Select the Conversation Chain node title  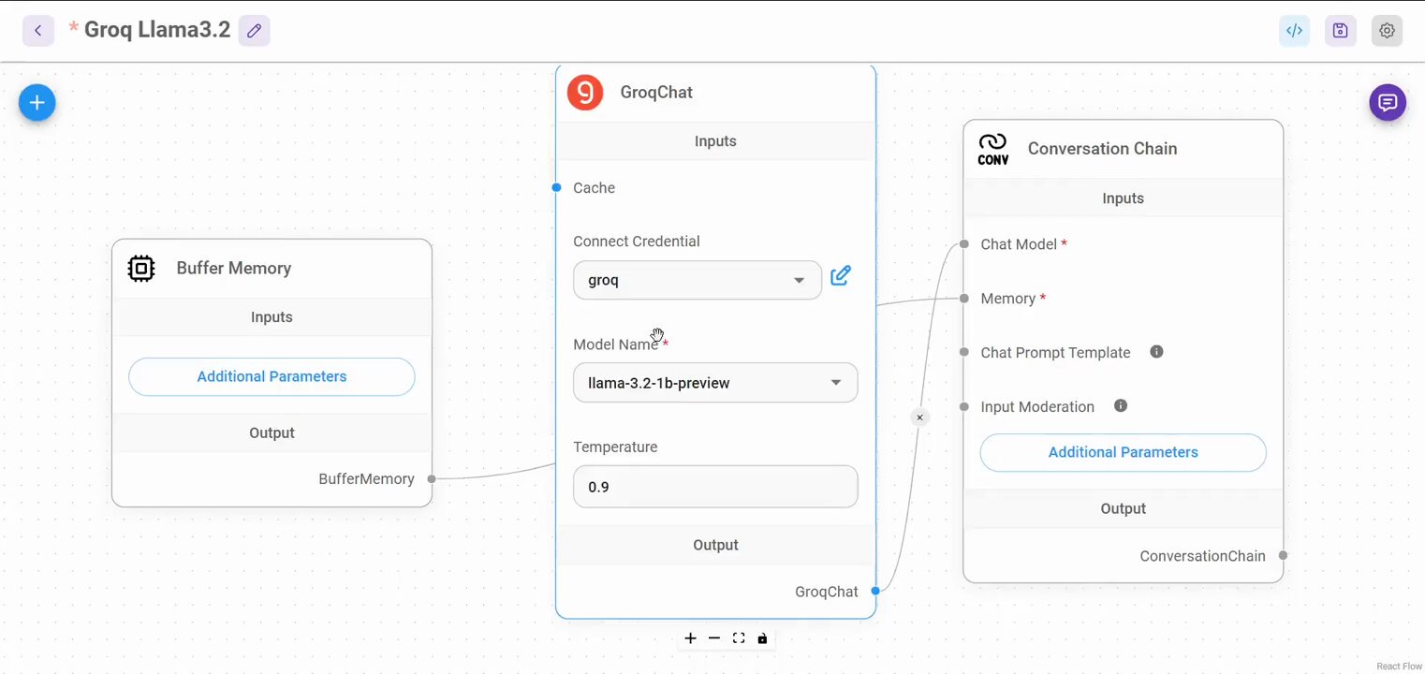pos(1102,149)
